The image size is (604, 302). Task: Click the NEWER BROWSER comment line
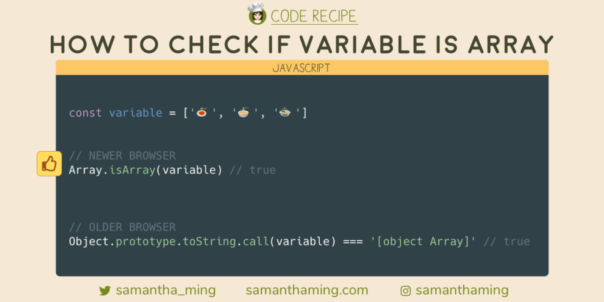pos(122,156)
